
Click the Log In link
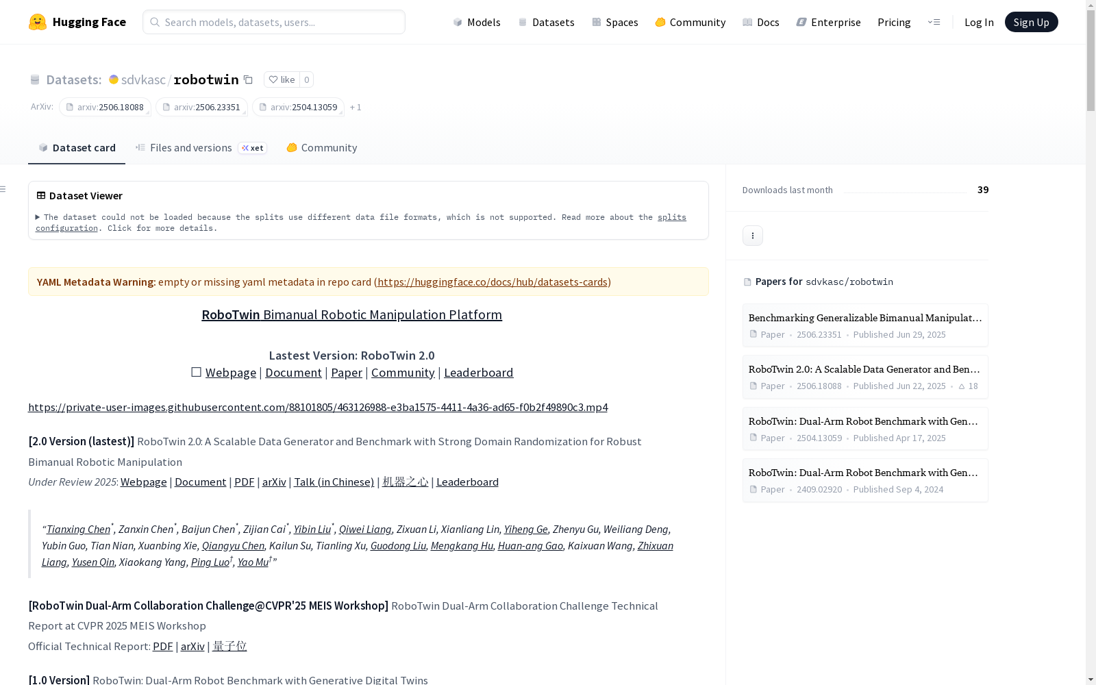point(979,22)
